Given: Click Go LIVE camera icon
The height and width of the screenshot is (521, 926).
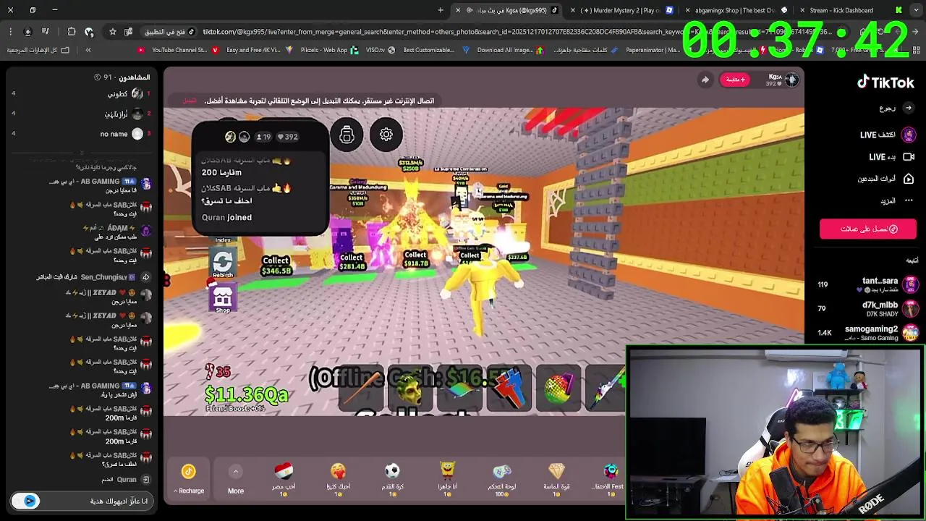Looking at the screenshot, I should [909, 157].
